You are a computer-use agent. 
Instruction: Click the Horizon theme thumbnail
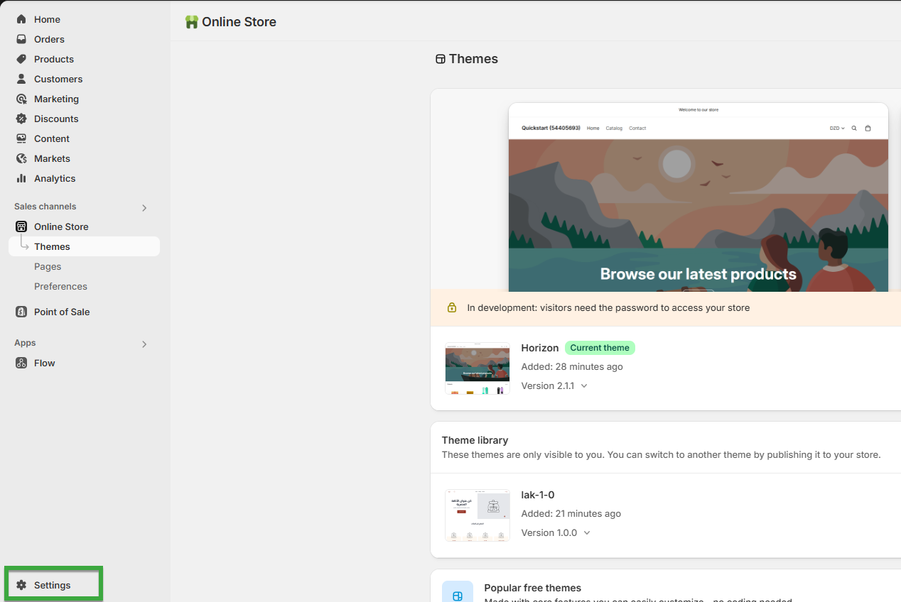(x=478, y=368)
